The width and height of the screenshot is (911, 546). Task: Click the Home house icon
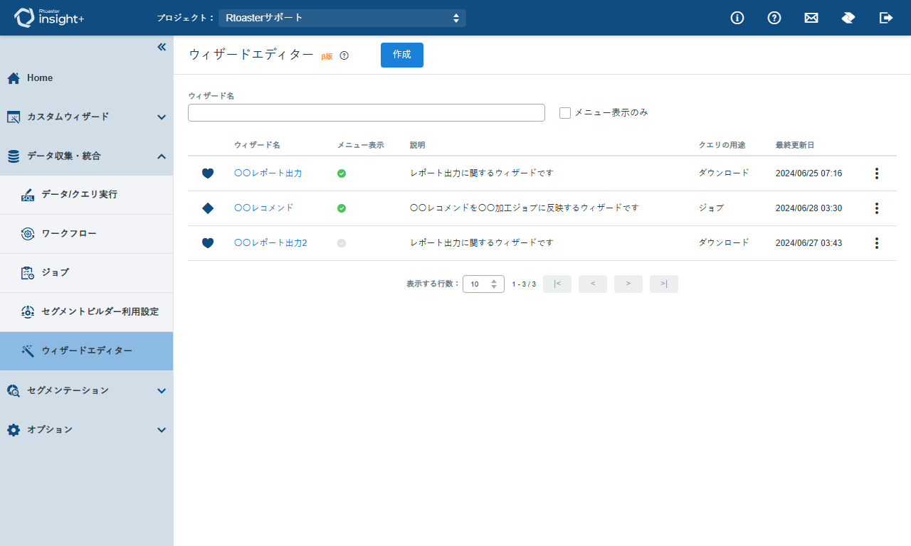[14, 78]
